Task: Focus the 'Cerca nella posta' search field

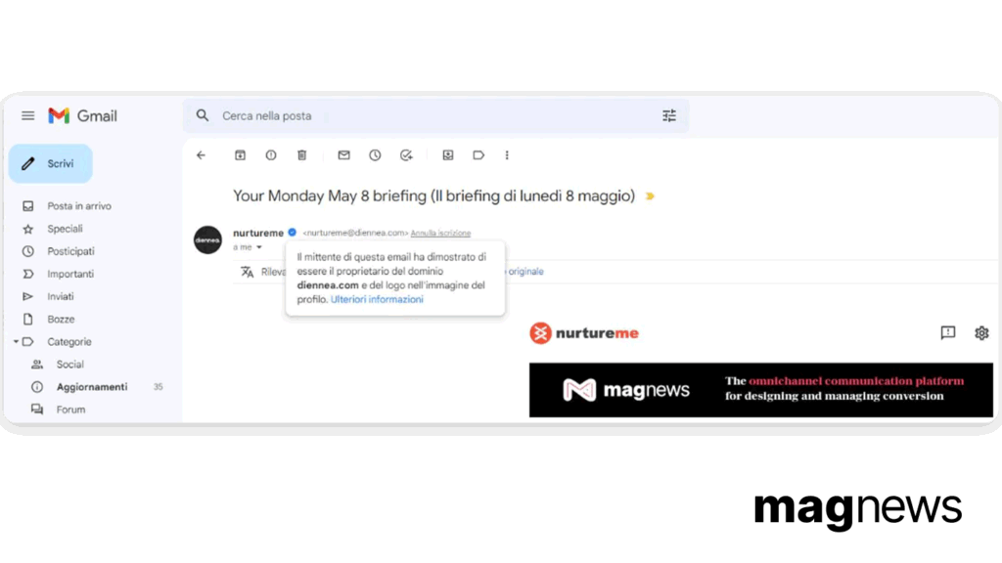Action: (434, 115)
